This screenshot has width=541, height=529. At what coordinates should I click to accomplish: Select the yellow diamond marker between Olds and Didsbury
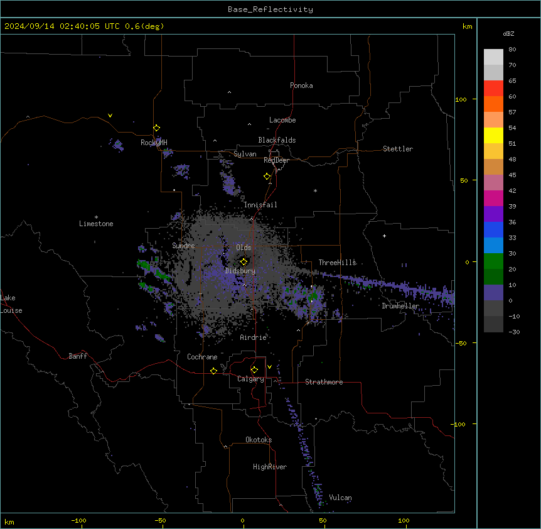(x=244, y=261)
